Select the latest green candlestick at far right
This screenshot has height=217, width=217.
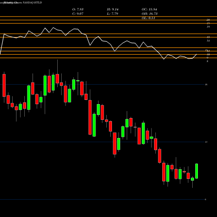[x=197, y=171]
